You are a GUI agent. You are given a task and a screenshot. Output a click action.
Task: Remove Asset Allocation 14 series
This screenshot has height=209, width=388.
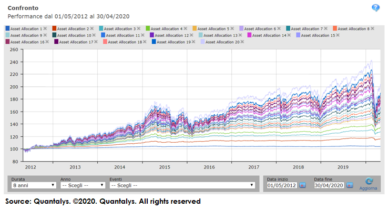[x=289, y=35]
